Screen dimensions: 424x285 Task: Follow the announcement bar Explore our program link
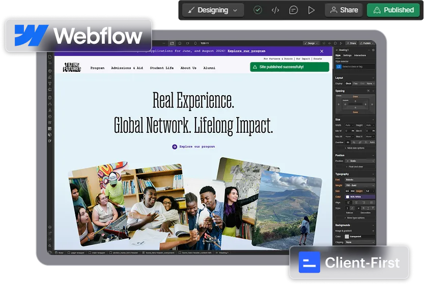[246, 51]
